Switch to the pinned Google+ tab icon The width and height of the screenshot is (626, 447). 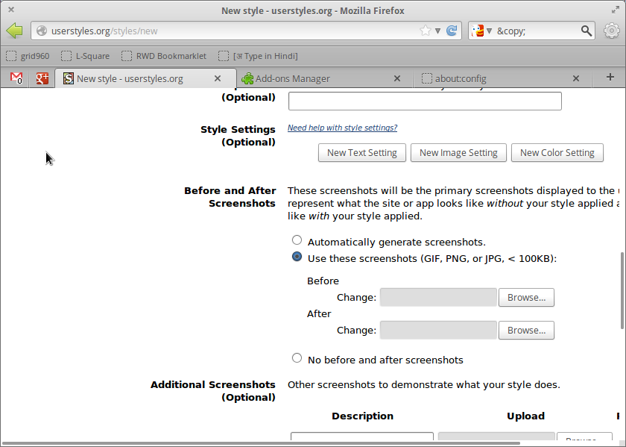42,78
